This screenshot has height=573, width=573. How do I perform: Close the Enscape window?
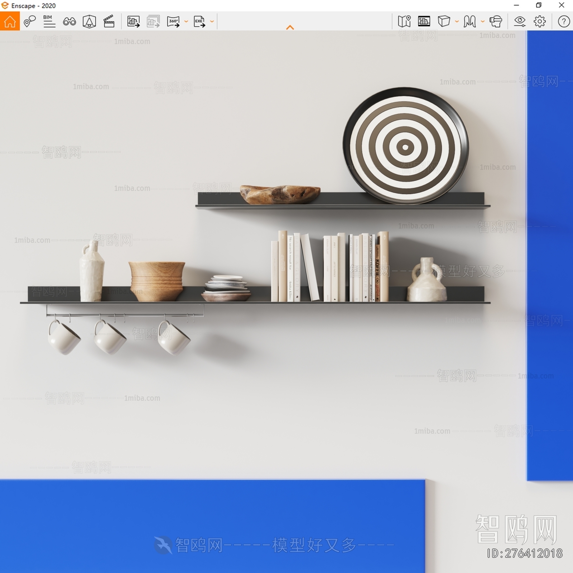pos(562,5)
